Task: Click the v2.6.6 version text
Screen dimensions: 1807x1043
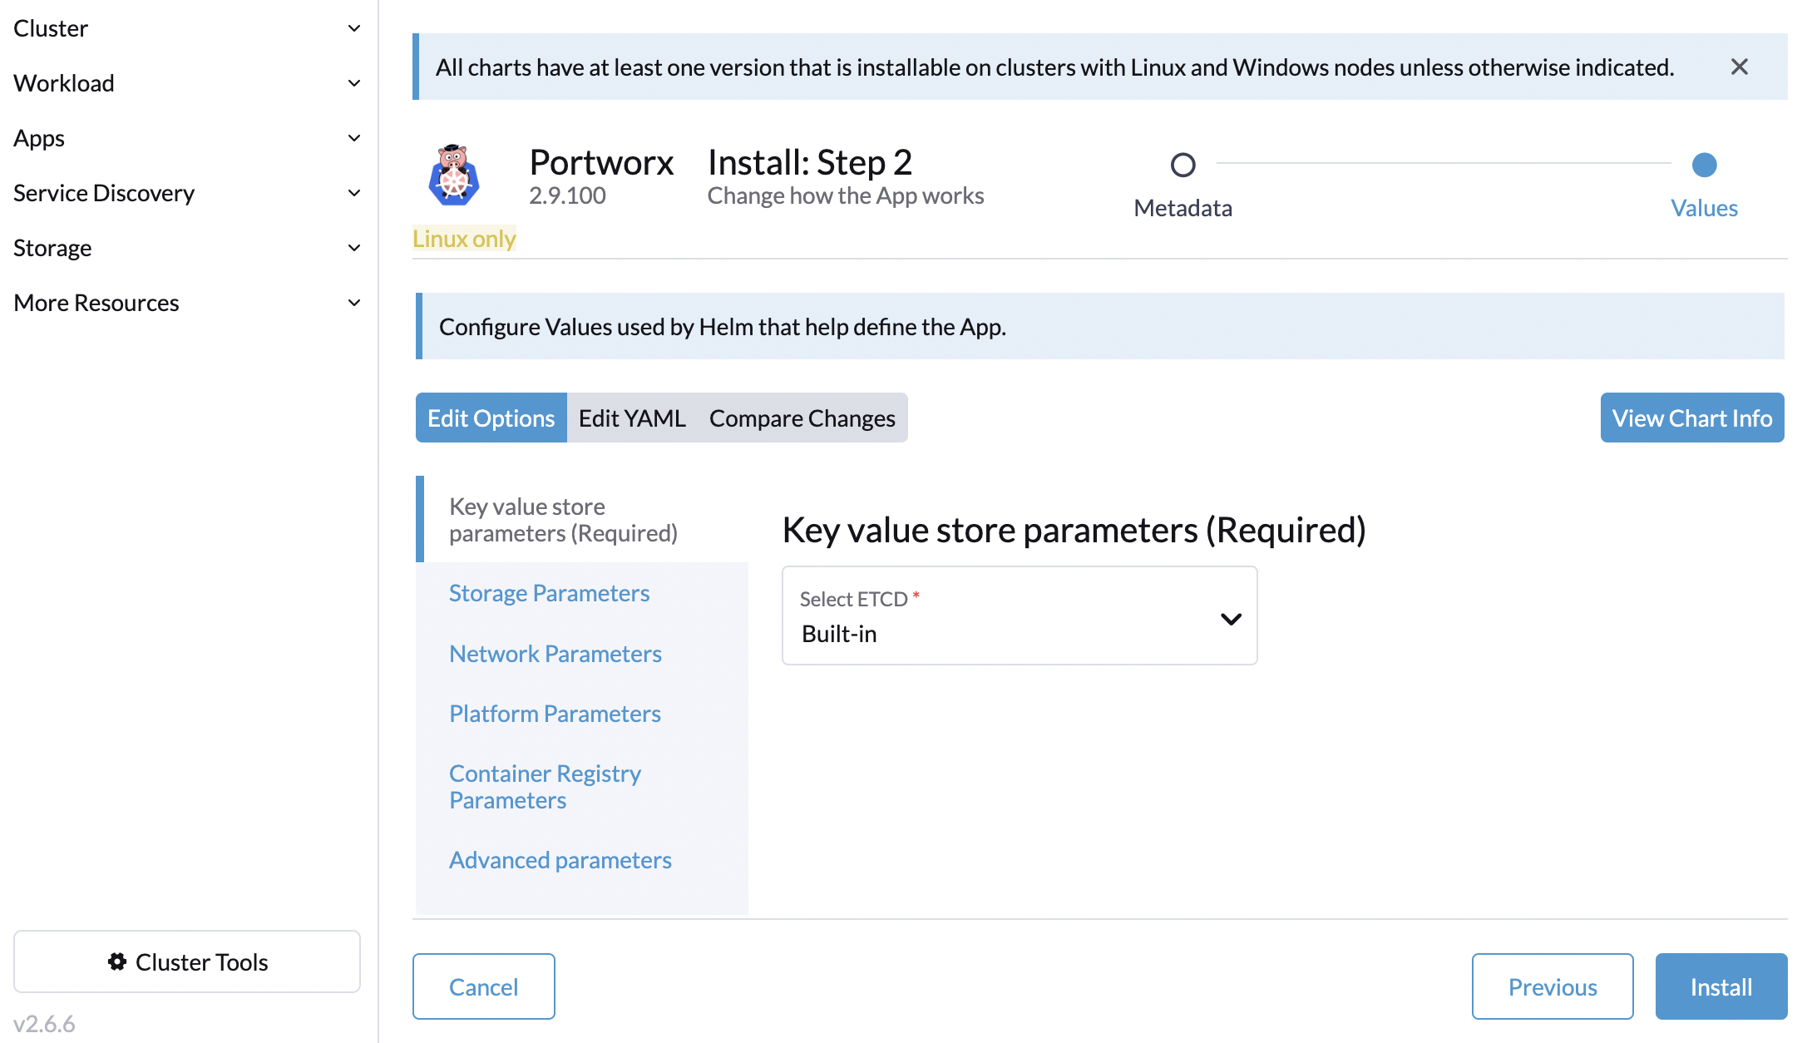Action: coord(44,1024)
